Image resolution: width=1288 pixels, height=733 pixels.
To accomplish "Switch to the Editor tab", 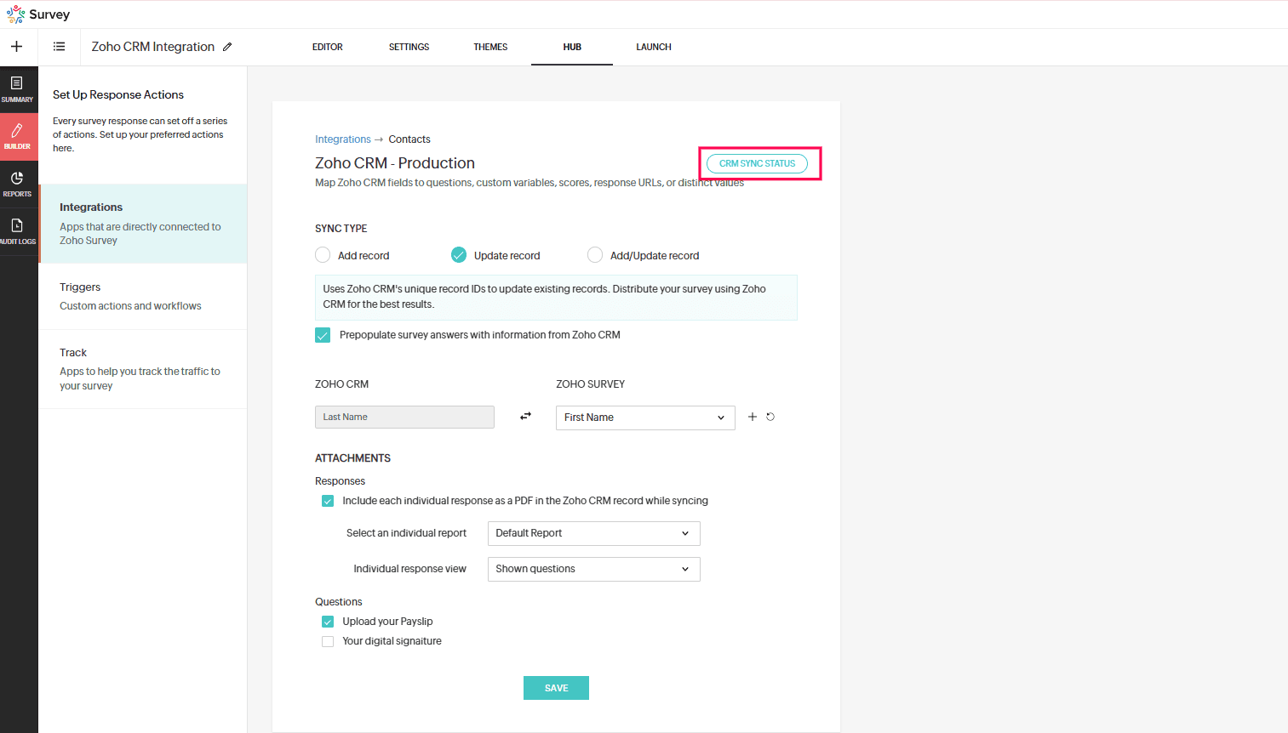I will (328, 47).
